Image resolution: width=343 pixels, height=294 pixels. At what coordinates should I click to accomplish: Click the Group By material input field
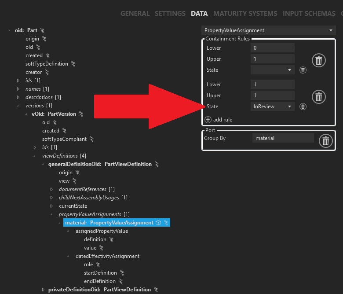pyautogui.click(x=283, y=138)
